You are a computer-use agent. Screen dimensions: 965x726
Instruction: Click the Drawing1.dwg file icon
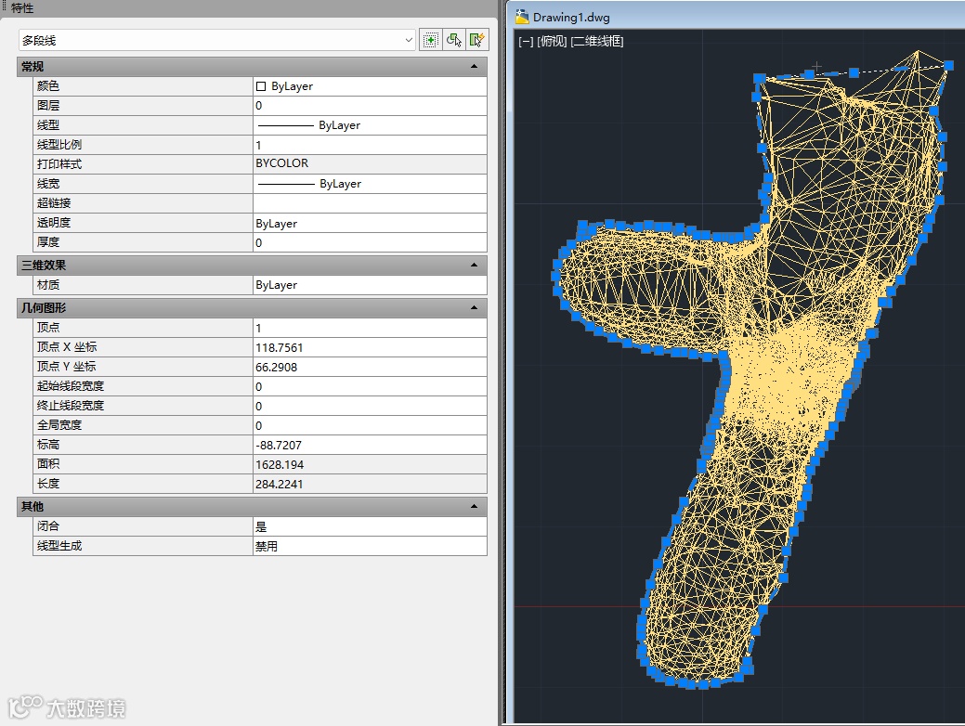(523, 17)
